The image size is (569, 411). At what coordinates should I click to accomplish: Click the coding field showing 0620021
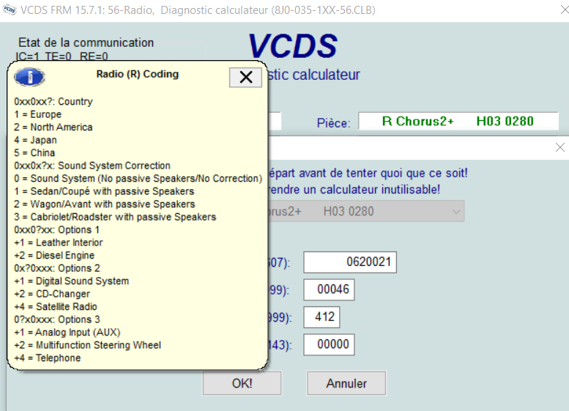pyautogui.click(x=350, y=262)
